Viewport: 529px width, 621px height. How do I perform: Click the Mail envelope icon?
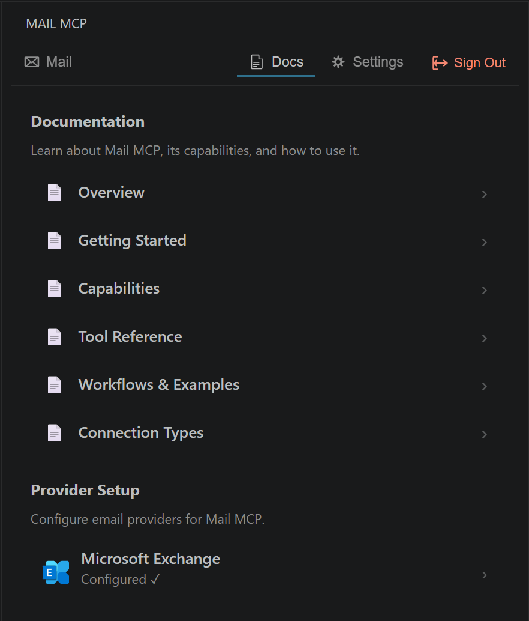(x=31, y=61)
